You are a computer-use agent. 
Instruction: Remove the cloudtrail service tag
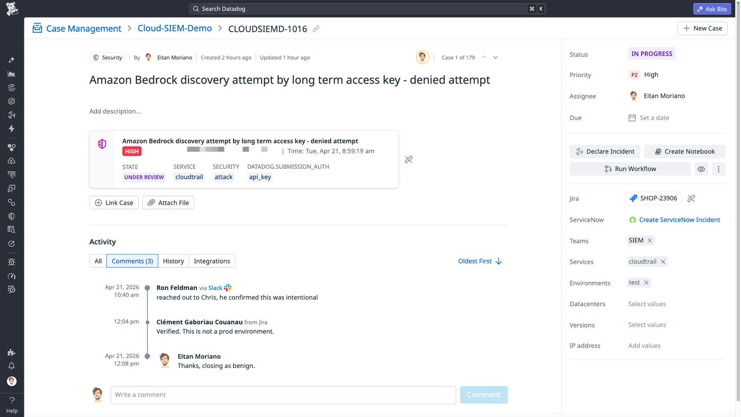click(x=663, y=261)
